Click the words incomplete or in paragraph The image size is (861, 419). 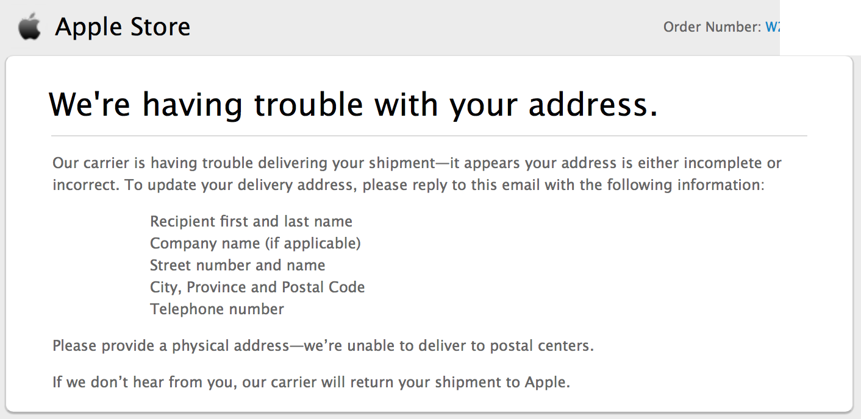click(732, 163)
